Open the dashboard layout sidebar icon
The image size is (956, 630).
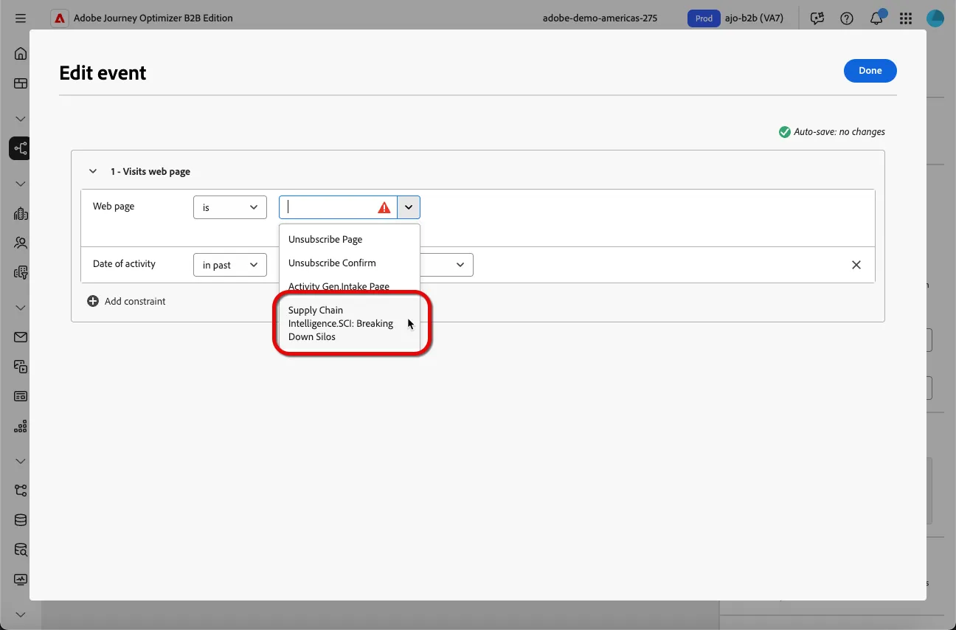click(x=21, y=83)
